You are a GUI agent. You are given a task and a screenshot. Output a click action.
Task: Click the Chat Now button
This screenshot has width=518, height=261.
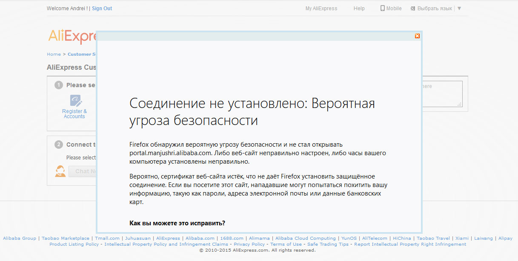(83, 171)
